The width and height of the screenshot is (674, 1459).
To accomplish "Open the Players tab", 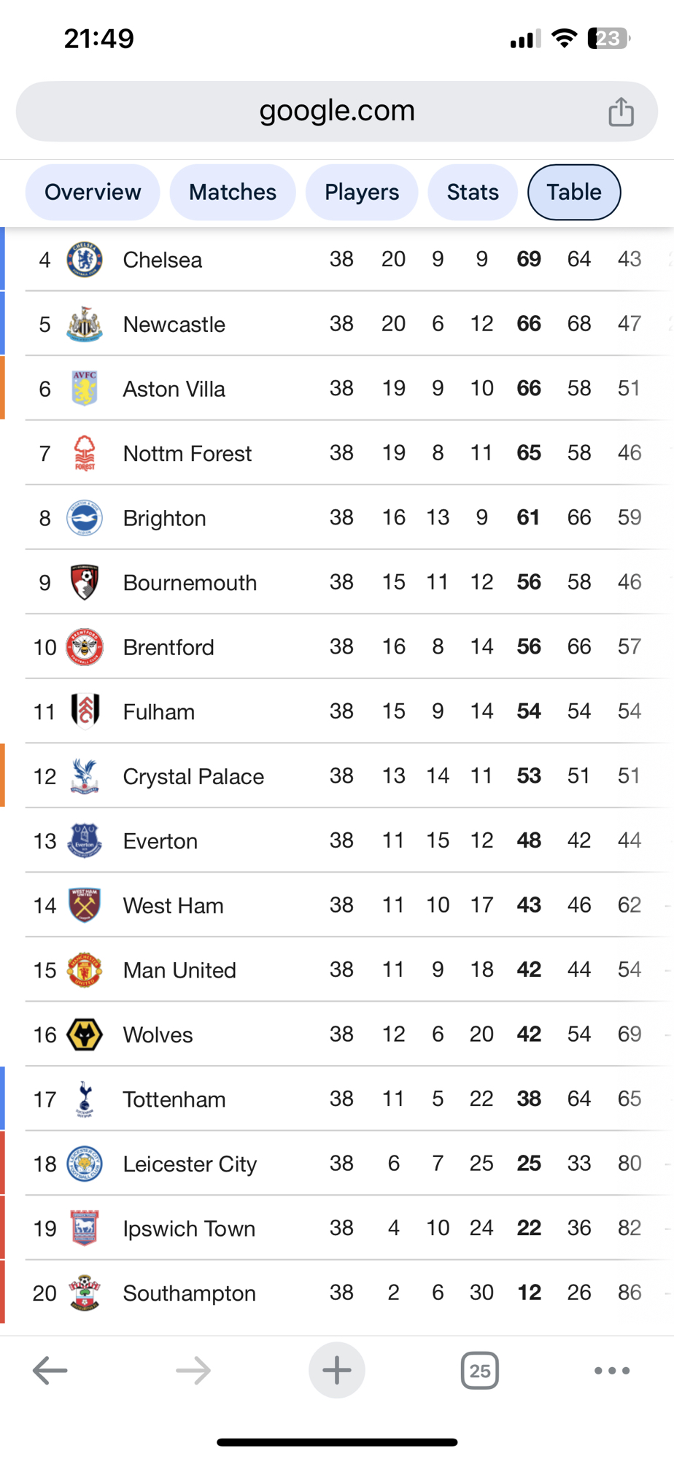I will (x=362, y=192).
